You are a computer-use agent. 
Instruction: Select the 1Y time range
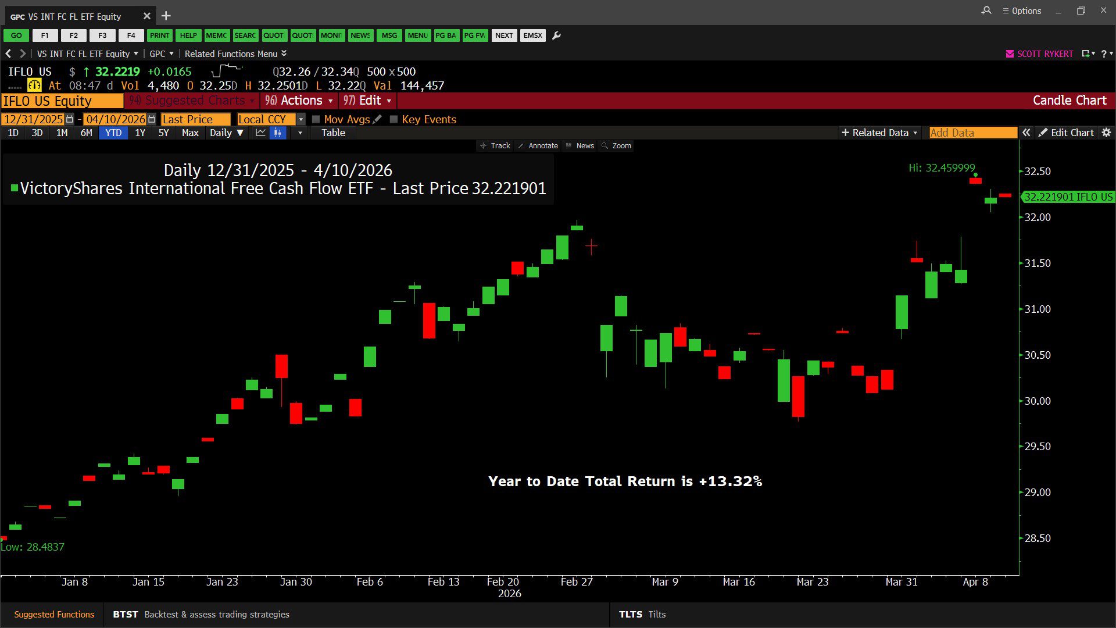click(x=139, y=133)
